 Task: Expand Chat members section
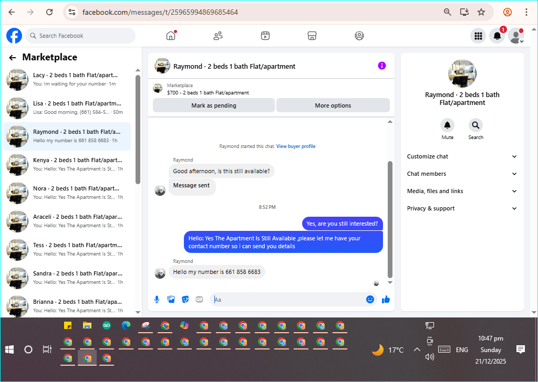462,174
